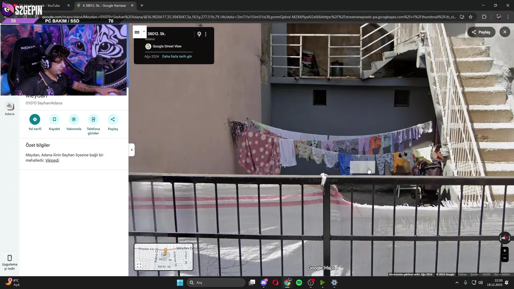Open Daha fazla tarih gör link
Viewport: 514px width, 289px height.
(x=177, y=57)
